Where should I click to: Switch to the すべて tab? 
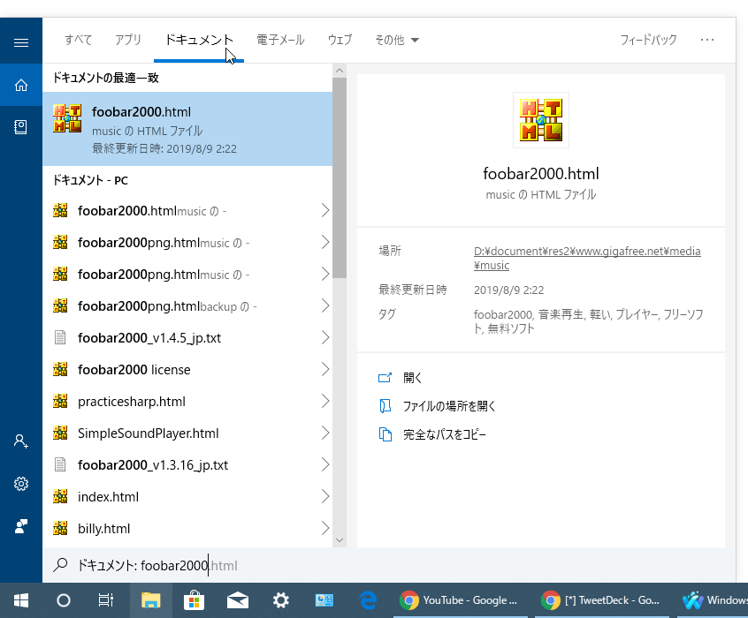point(78,40)
